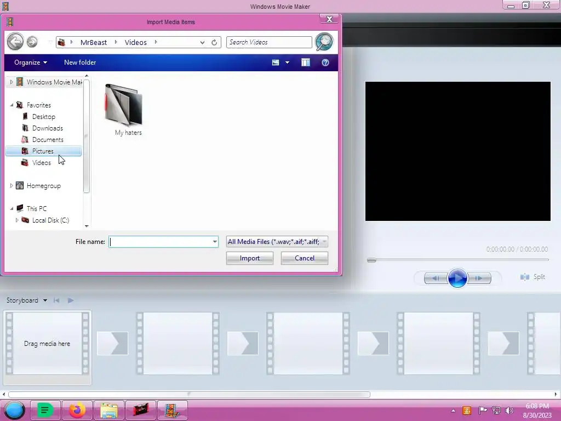The height and width of the screenshot is (421, 561).
Task: Play the preview with the Play button
Action: (x=457, y=278)
